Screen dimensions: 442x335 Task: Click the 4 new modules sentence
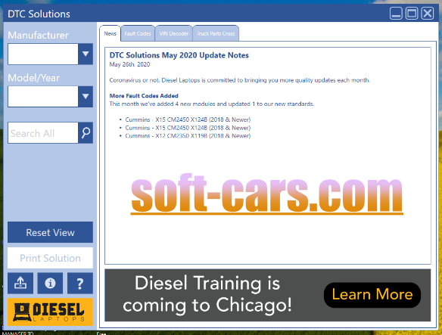pyautogui.click(x=212, y=104)
